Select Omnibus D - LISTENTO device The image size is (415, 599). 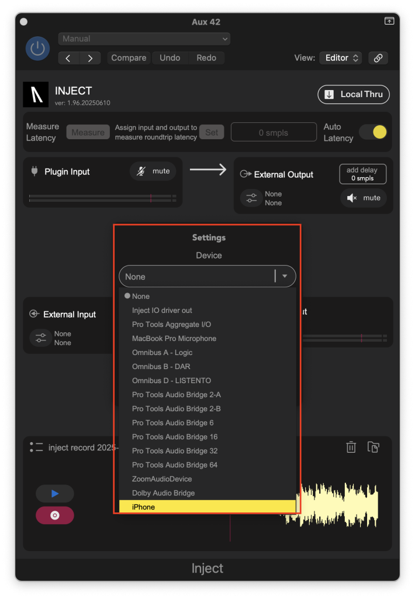(x=207, y=380)
